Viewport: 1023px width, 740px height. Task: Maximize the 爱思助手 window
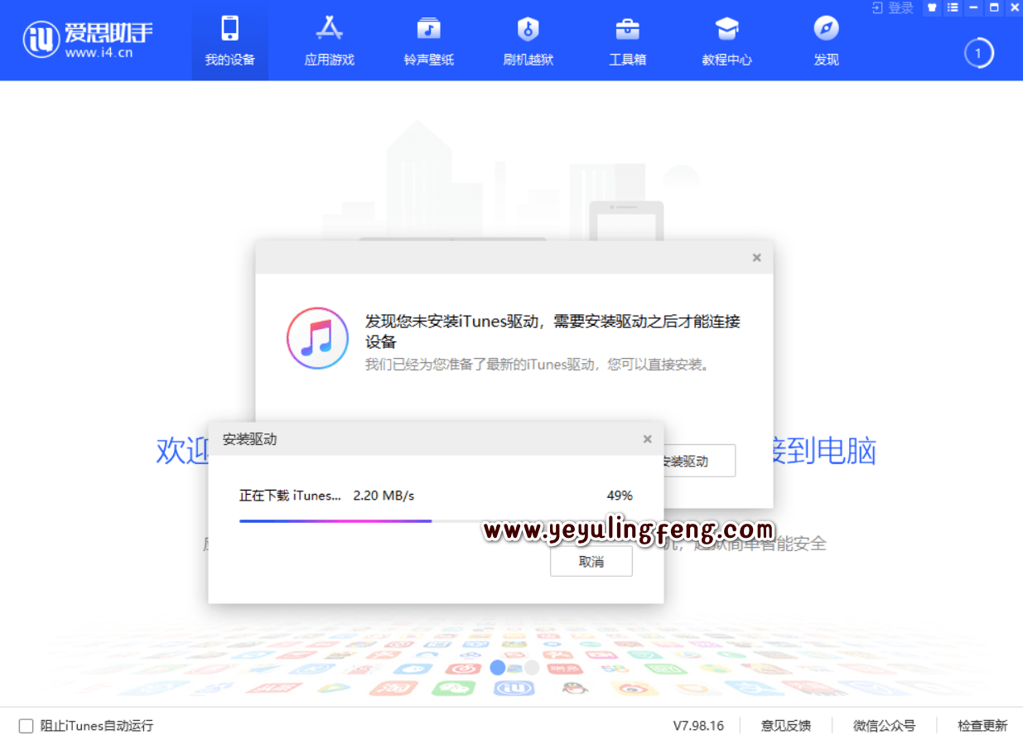tap(994, 7)
